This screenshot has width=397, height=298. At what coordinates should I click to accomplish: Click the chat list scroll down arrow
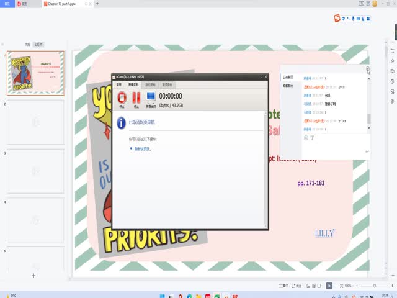pyautogui.click(x=369, y=127)
